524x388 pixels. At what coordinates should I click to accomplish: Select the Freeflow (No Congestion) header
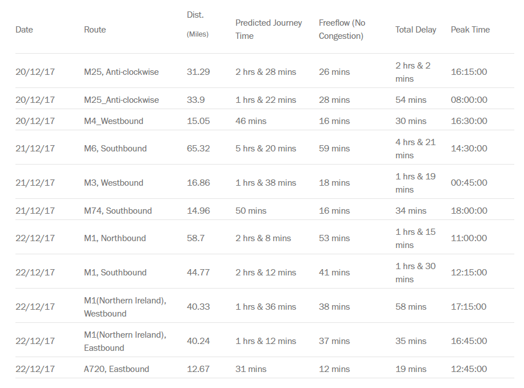pyautogui.click(x=342, y=29)
